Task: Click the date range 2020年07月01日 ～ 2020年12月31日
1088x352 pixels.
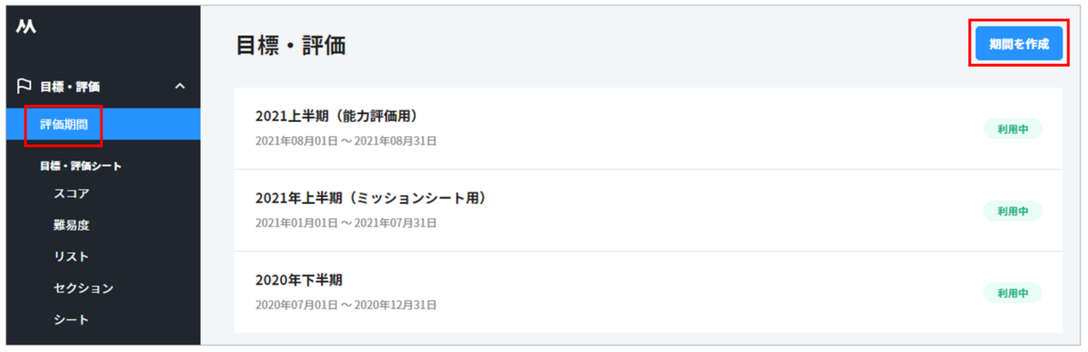Action: [346, 305]
